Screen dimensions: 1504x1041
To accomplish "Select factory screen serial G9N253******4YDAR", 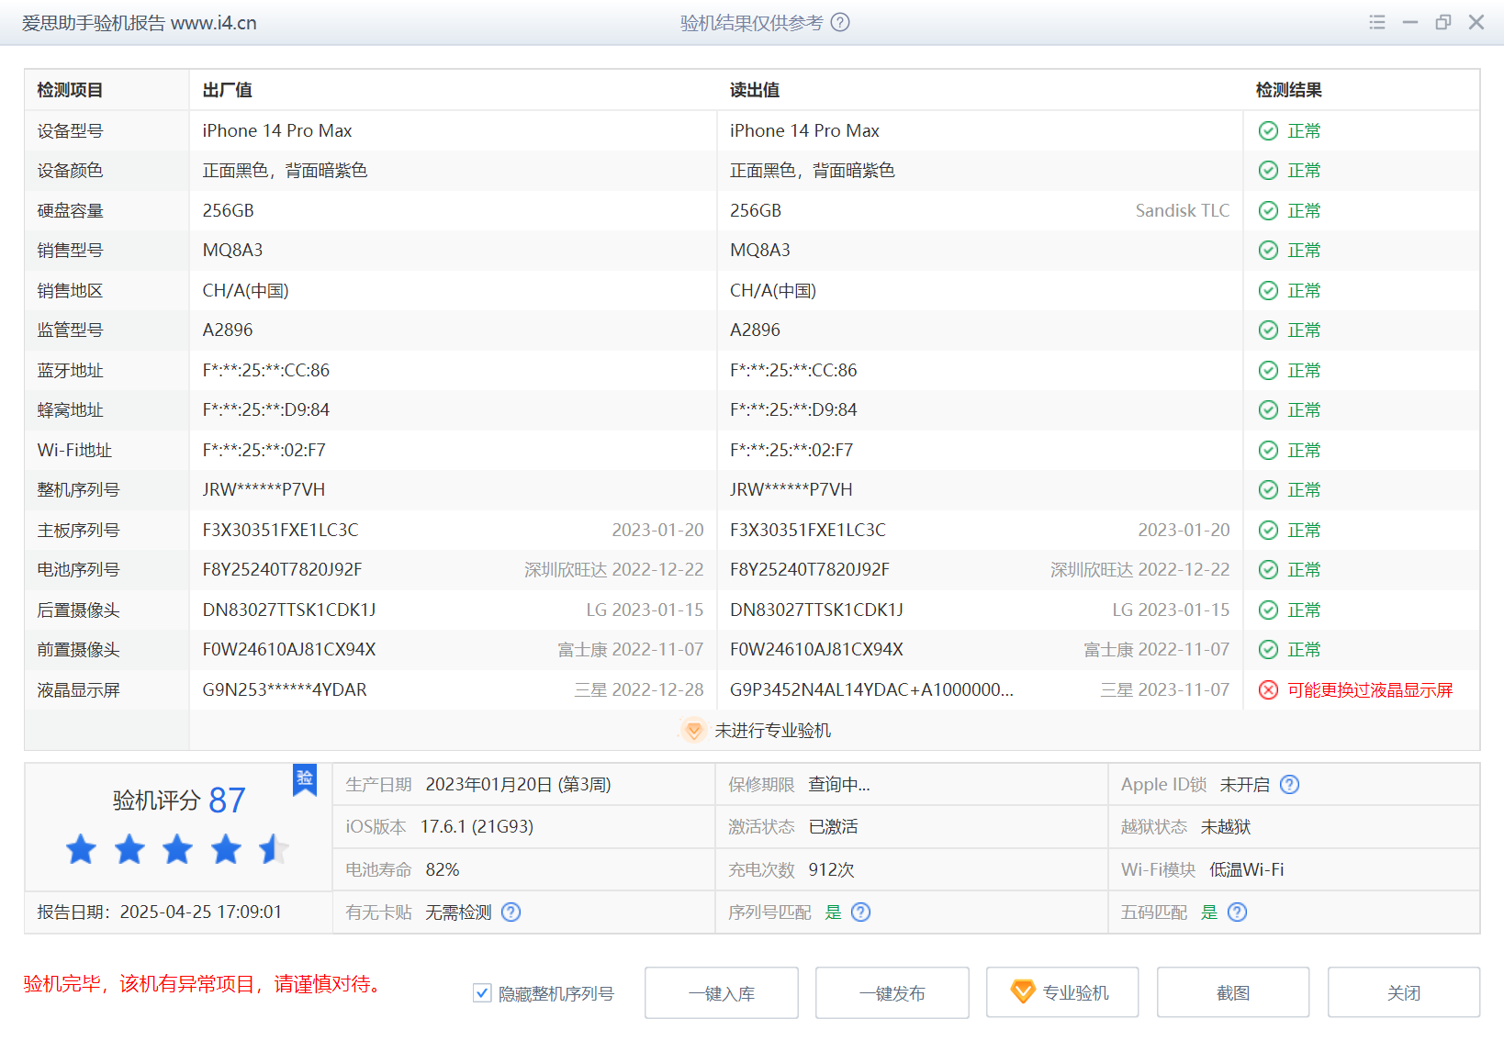I will click(285, 689).
